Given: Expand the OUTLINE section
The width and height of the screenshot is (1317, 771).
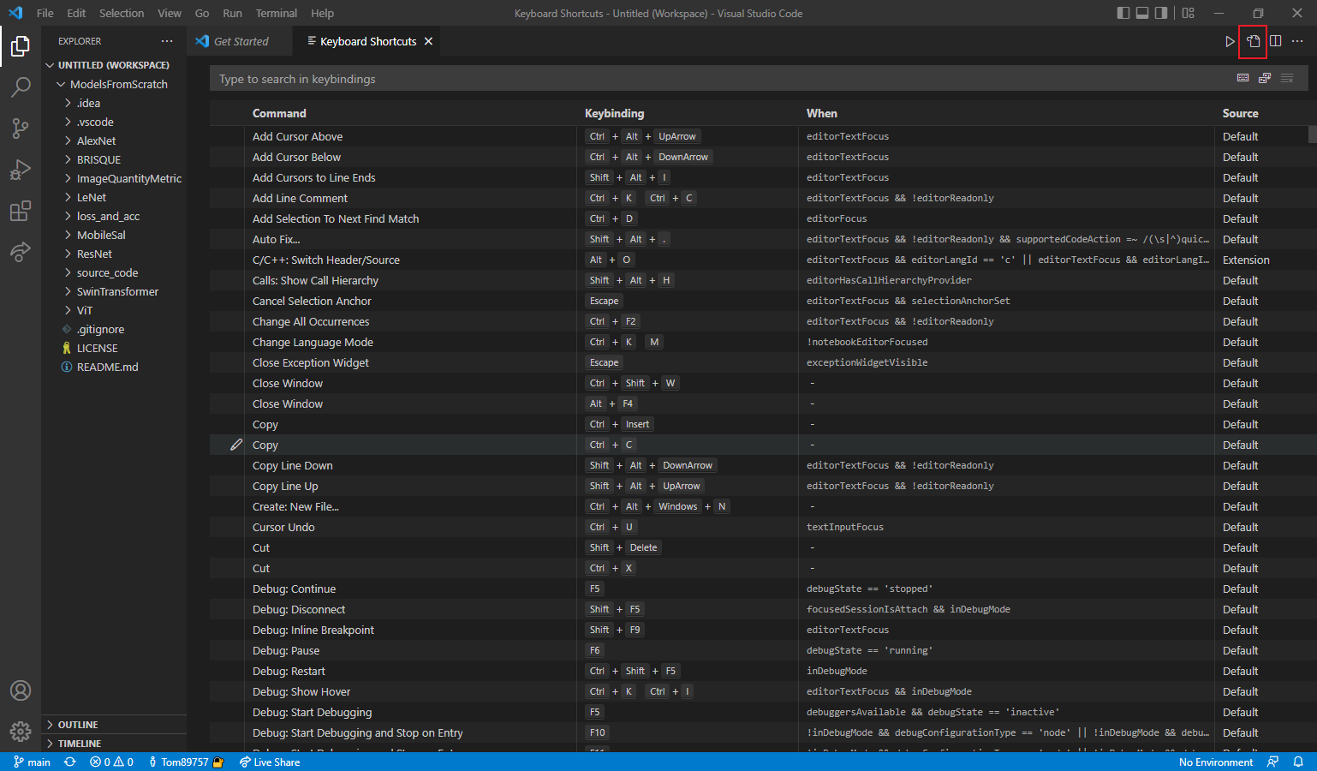Looking at the screenshot, I should point(114,725).
